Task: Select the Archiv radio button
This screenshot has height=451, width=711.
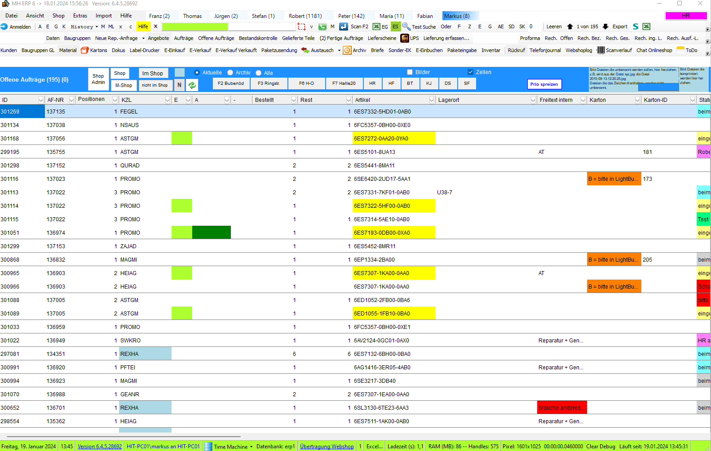Action: (230, 73)
